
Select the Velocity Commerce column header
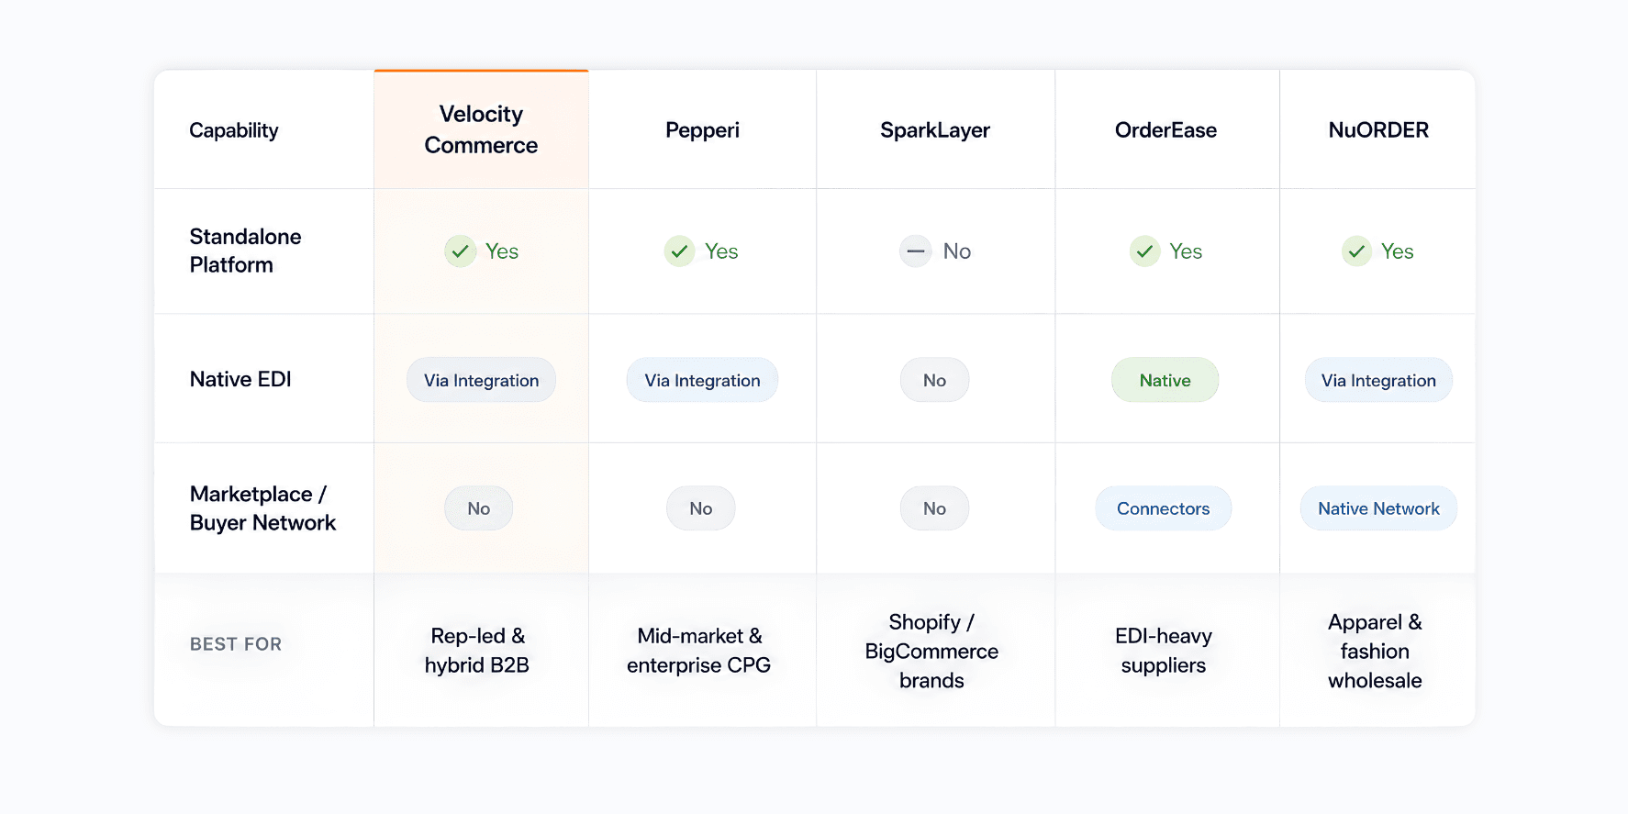(x=481, y=129)
